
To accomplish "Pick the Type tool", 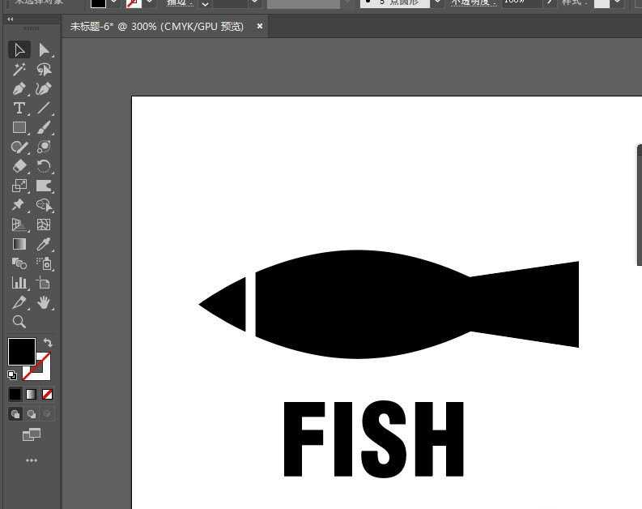I will 19,109.
